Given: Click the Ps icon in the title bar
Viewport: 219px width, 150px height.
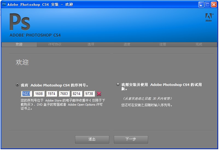Looking at the screenshot, I should pos(4,4).
